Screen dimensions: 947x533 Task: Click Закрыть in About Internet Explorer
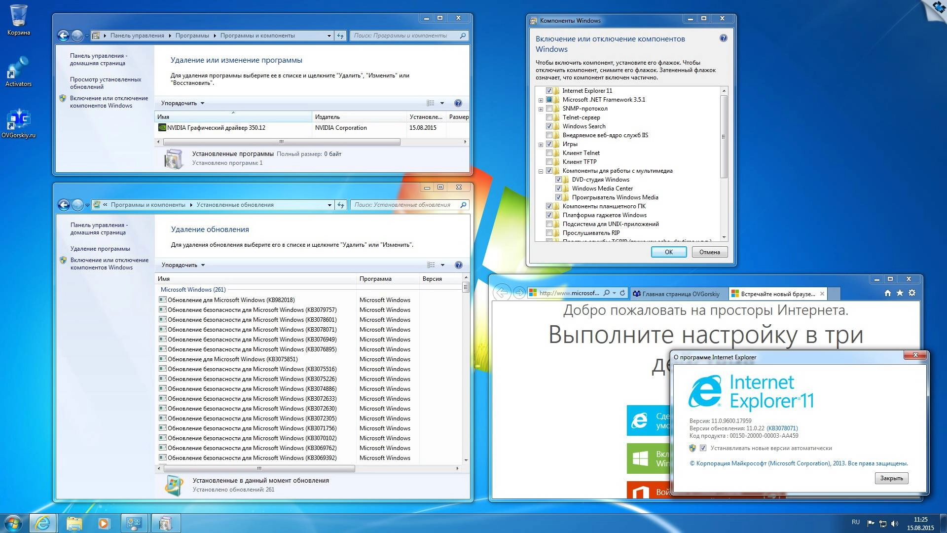891,478
